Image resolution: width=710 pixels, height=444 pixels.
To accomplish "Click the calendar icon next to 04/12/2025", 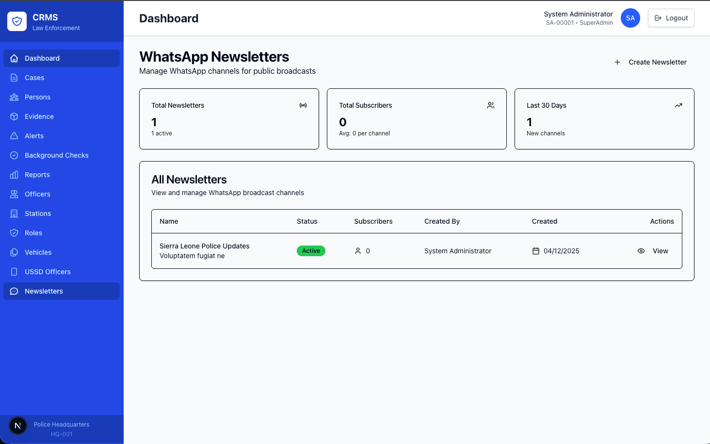I will (536, 251).
